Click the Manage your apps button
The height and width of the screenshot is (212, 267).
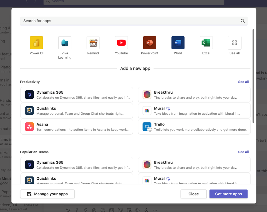click(x=47, y=194)
